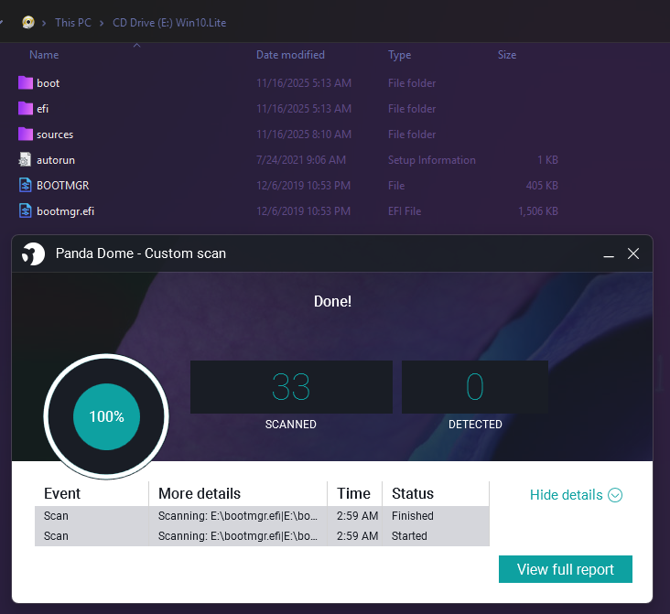The image size is (670, 614).
Task: Select the scan row with Started status
Action: [262, 536]
